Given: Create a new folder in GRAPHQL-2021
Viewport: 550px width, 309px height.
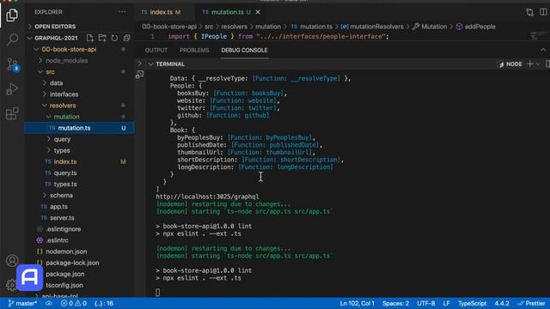Looking at the screenshot, I should pos(102,38).
